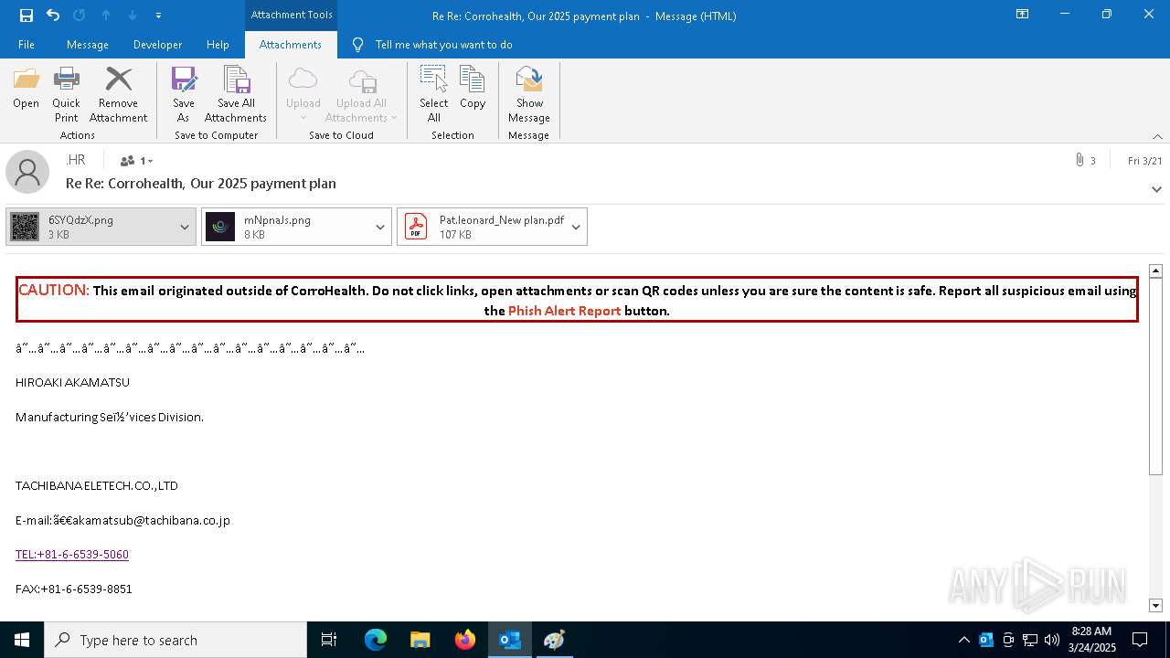Click the Outlook taskbar icon
Screen dimensions: 1170x658
click(x=509, y=640)
